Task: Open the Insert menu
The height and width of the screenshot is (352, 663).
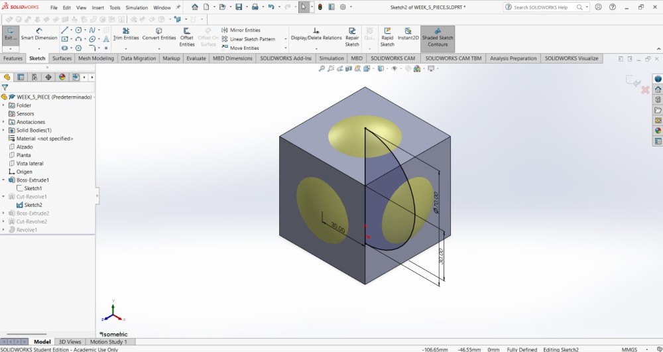Action: (x=97, y=7)
